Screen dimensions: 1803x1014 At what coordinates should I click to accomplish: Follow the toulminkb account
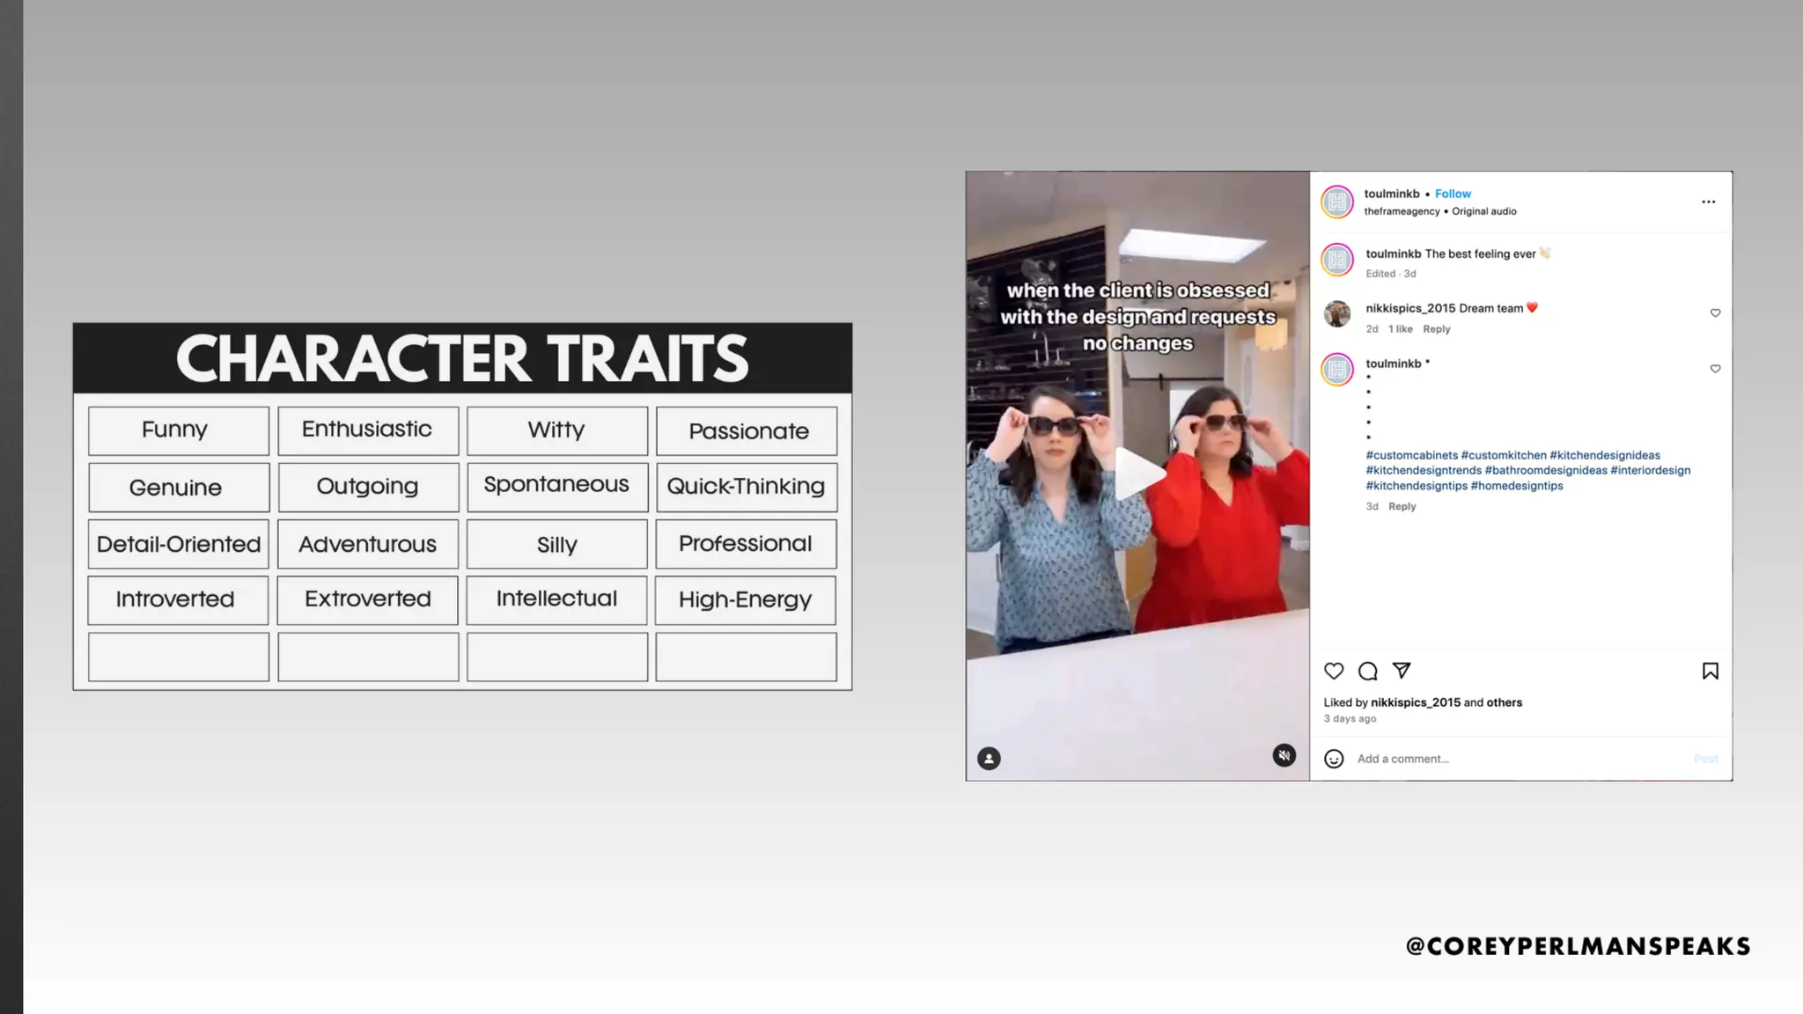click(1453, 194)
